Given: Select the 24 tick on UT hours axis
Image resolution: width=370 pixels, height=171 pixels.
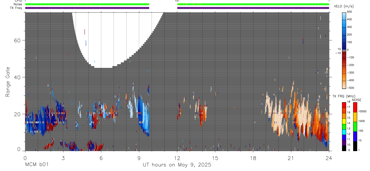Looking at the screenshot, I should pyautogui.click(x=329, y=158).
